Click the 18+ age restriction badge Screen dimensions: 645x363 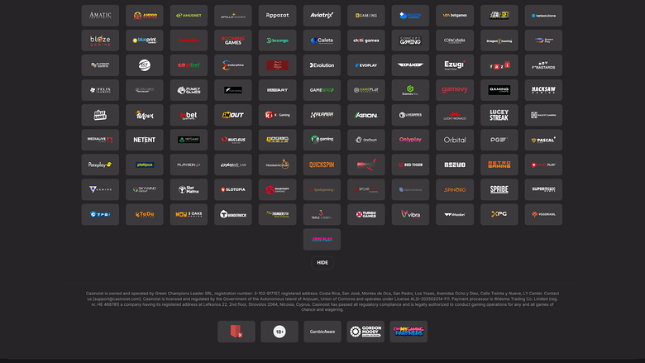[279, 332]
